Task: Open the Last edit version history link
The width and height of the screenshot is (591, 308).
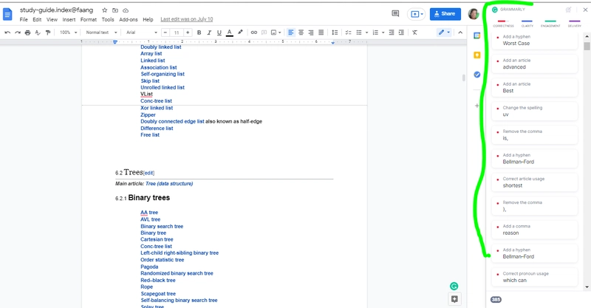Action: pyautogui.click(x=187, y=19)
